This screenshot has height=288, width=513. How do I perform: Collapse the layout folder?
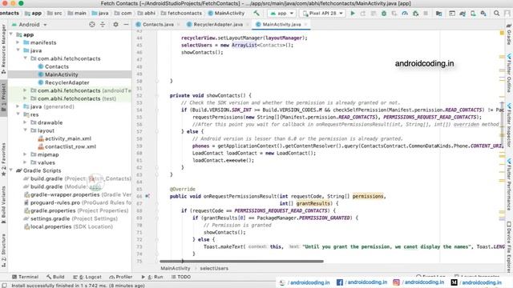coord(25,130)
